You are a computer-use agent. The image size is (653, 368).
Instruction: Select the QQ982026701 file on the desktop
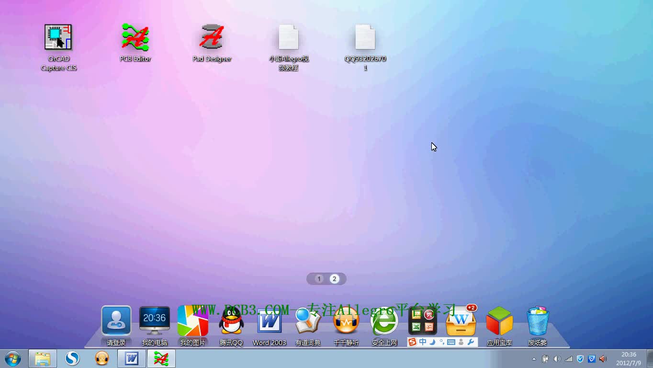tap(365, 47)
